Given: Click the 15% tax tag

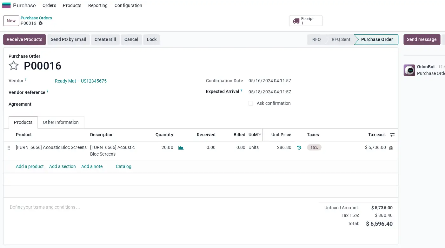Looking at the screenshot, I should point(314,147).
